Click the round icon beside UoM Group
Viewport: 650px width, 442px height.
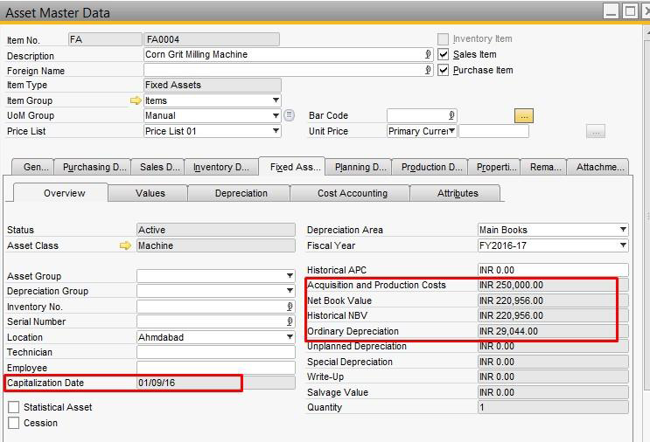pyautogui.click(x=290, y=115)
